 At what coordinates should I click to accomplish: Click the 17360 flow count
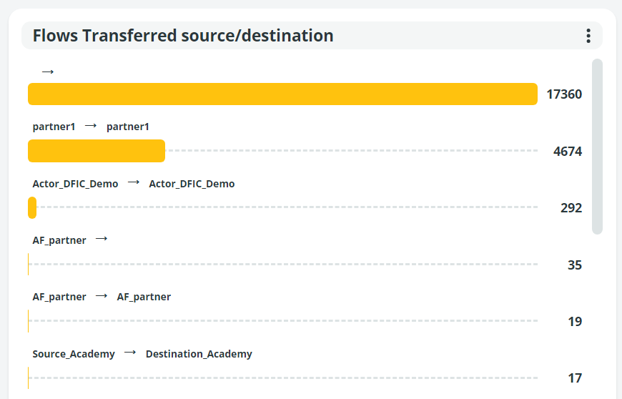564,94
